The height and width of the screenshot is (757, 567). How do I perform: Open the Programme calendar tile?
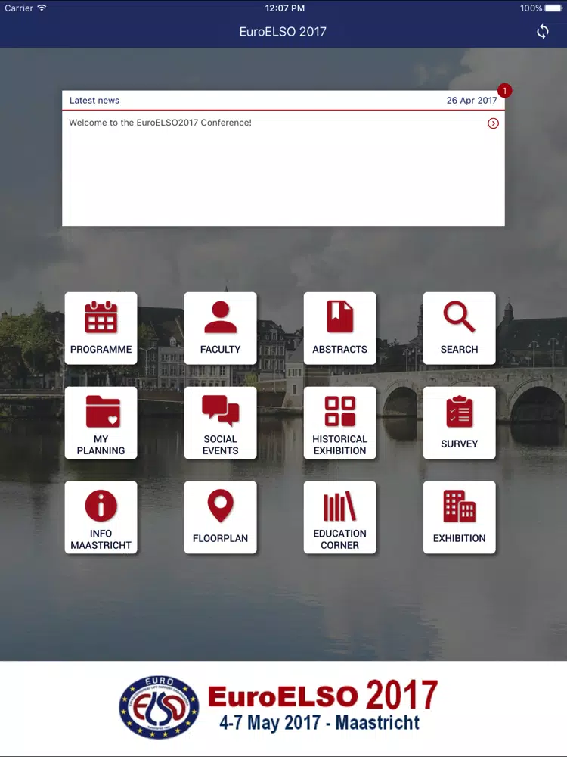101,329
